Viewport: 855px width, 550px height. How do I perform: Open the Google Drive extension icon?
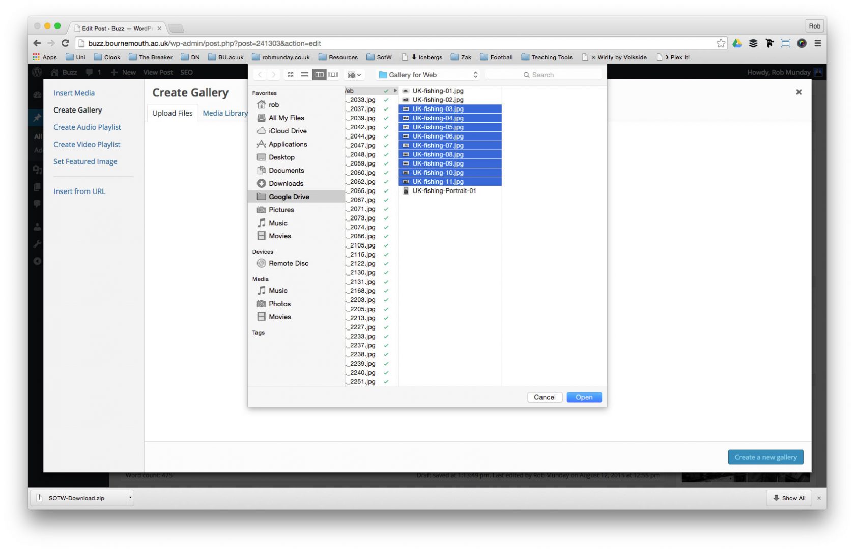coord(737,43)
